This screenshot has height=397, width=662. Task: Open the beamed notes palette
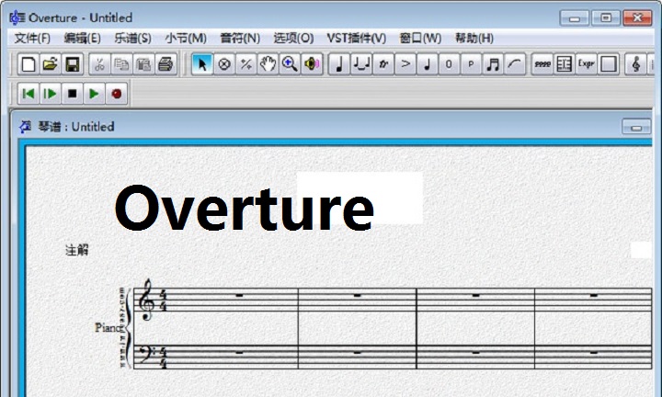point(493,64)
